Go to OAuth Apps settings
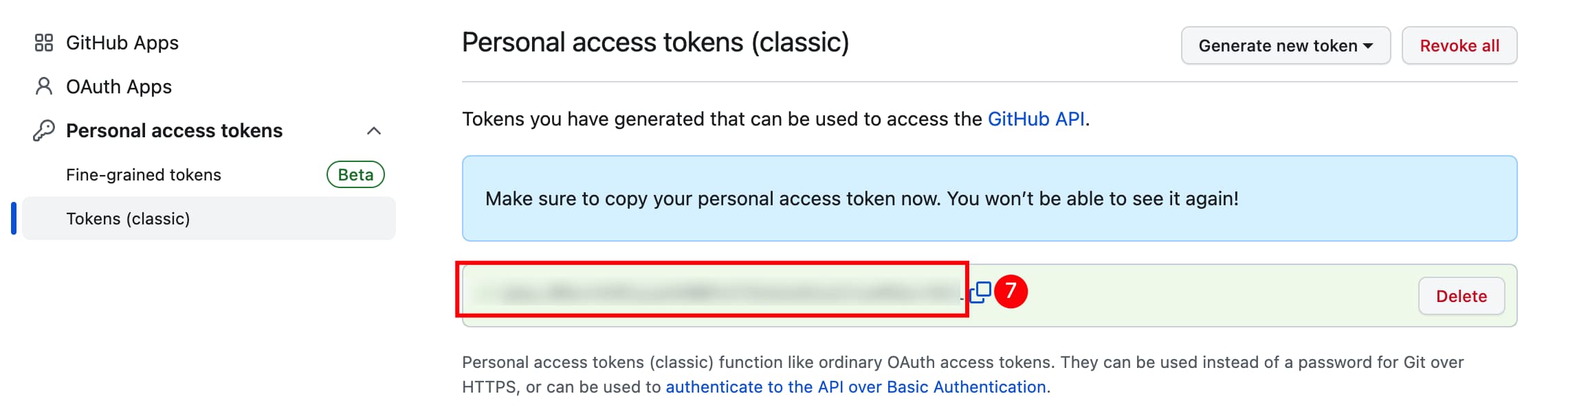The height and width of the screenshot is (416, 1577). tap(119, 87)
